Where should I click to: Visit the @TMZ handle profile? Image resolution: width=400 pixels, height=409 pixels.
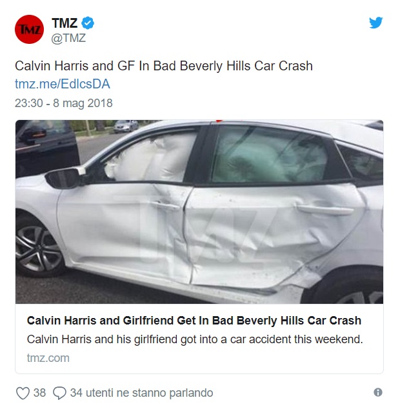68,38
